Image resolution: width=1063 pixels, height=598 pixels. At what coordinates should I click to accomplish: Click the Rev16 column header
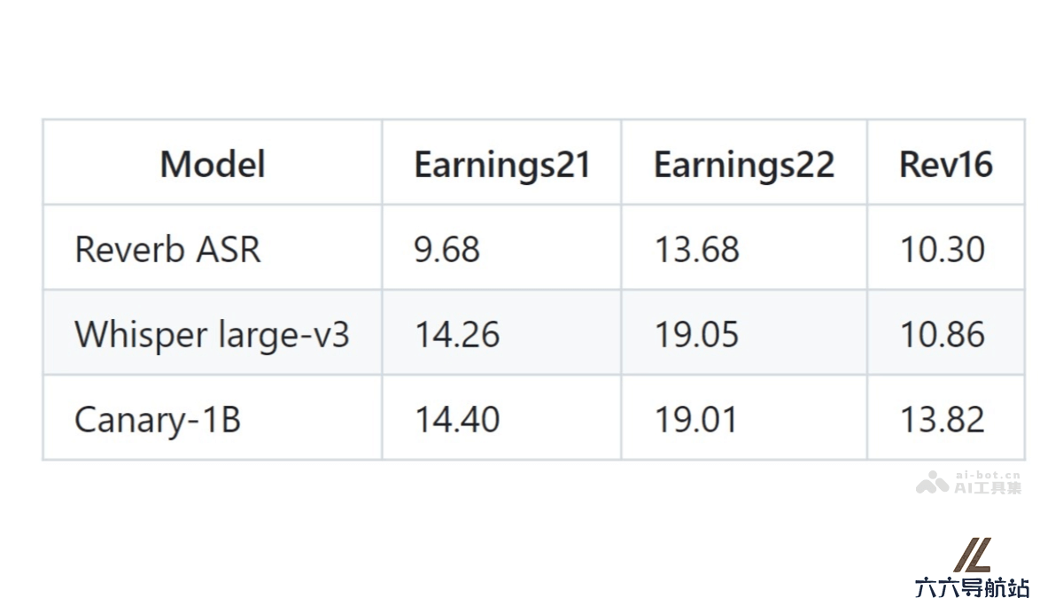pyautogui.click(x=946, y=164)
